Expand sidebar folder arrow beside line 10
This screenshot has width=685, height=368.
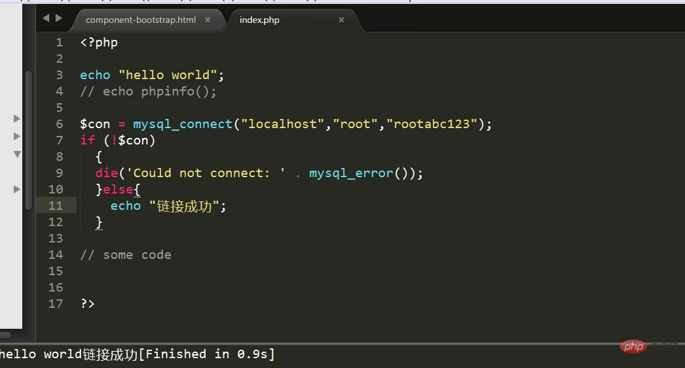coord(16,190)
